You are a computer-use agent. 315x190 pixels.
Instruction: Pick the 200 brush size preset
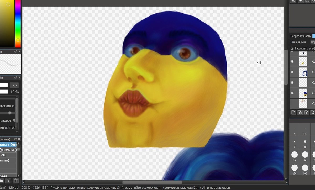pyautogui.click(x=295, y=169)
